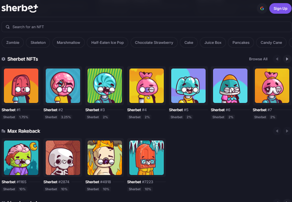Select the Zombie filter chip

[x=13, y=43]
